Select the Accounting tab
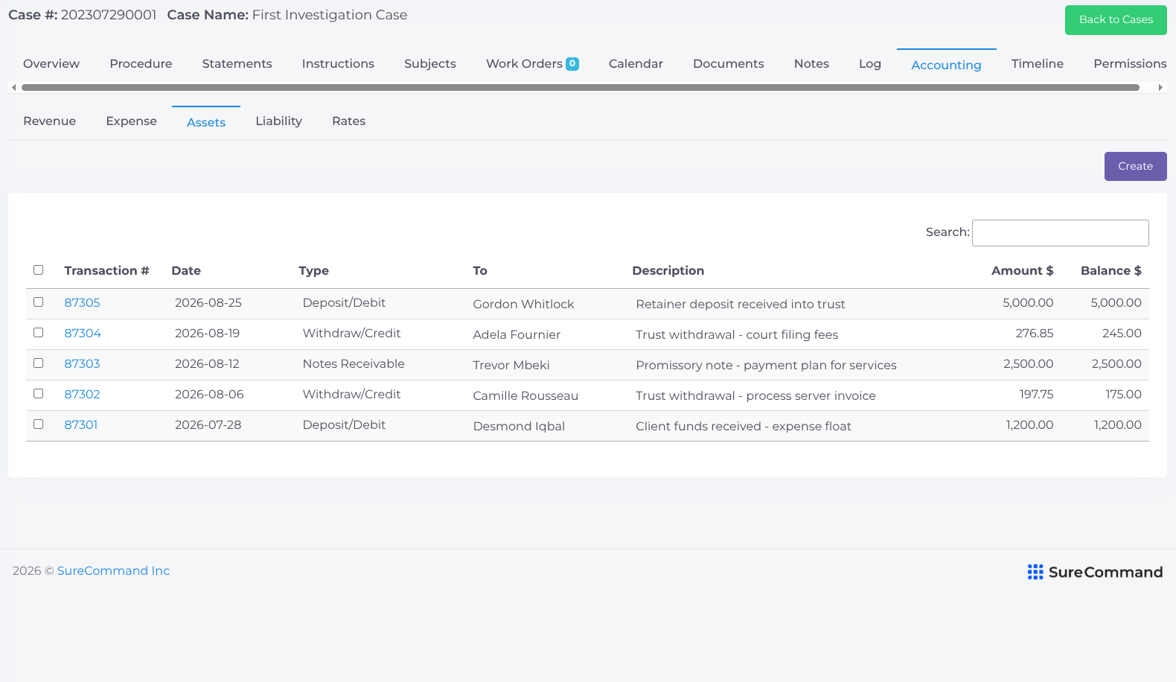Image resolution: width=1176 pixels, height=682 pixels. tap(946, 65)
